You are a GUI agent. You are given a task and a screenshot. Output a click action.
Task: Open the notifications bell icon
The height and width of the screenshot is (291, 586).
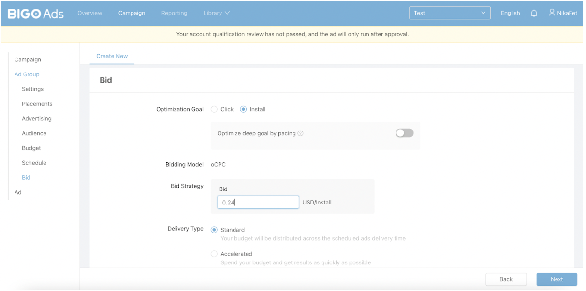[534, 14]
